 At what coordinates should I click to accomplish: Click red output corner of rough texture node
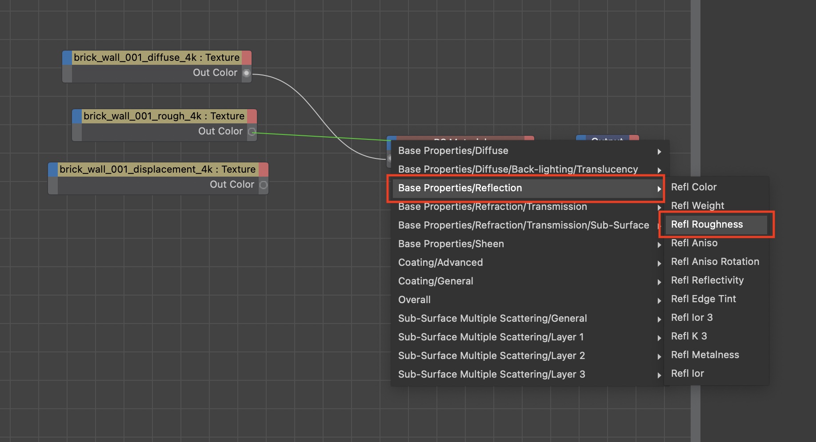(x=252, y=116)
